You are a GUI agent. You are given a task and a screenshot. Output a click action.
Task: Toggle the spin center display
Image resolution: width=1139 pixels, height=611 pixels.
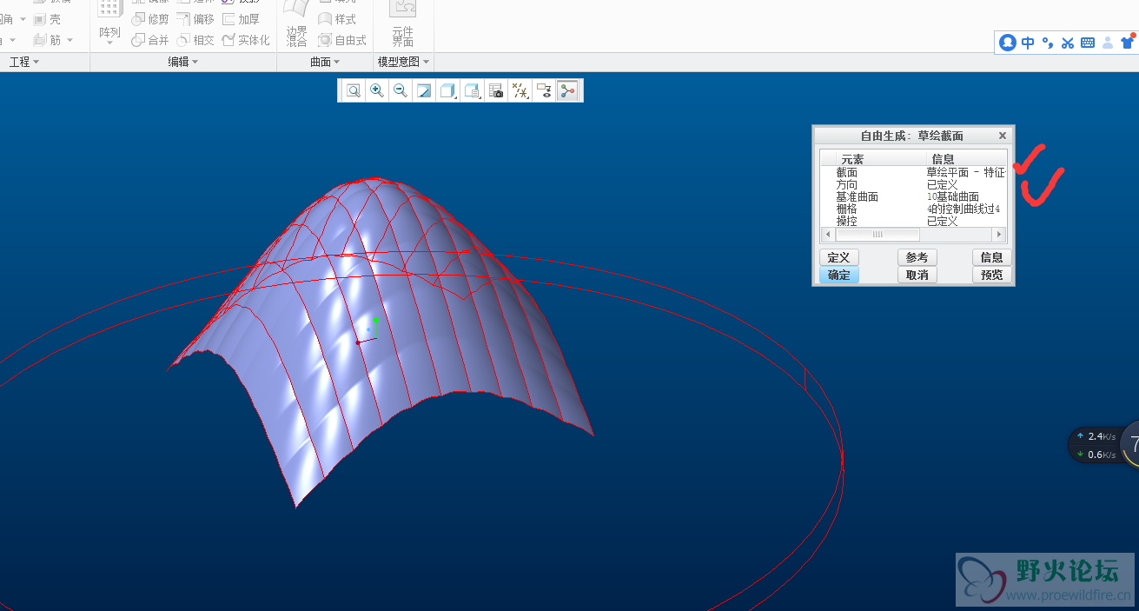coord(567,90)
